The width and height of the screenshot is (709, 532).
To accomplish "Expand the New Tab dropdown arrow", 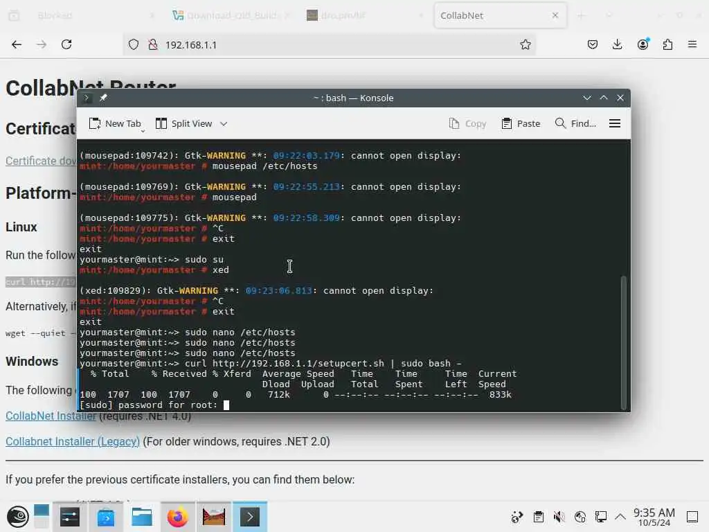I will [x=143, y=131].
